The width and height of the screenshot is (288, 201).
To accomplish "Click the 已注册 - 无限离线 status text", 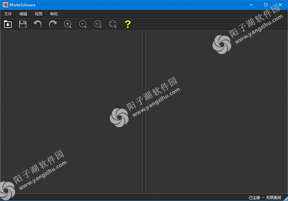I will click(x=265, y=197).
